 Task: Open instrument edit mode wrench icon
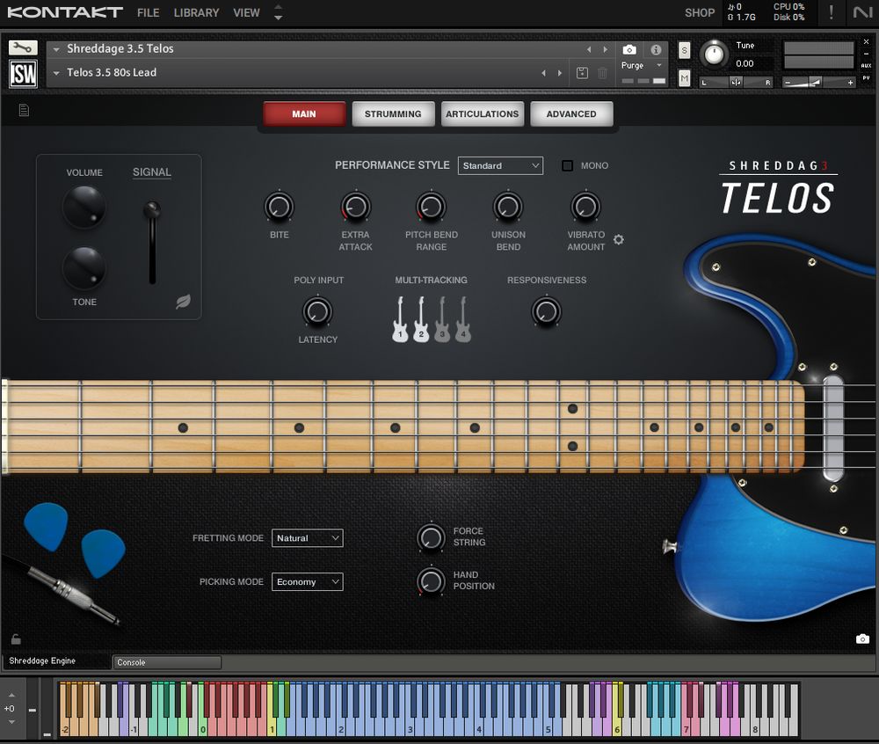23,47
